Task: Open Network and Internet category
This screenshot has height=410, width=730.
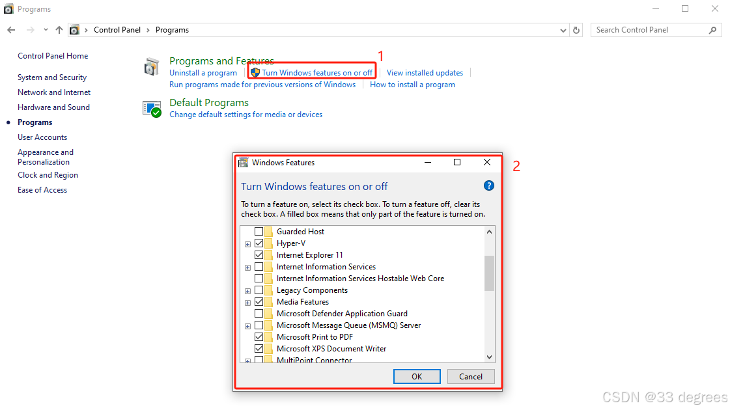Action: pos(54,92)
